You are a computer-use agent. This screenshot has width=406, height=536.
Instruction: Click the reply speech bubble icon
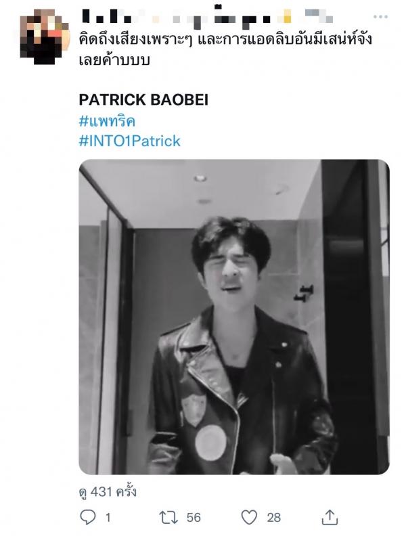click(88, 517)
